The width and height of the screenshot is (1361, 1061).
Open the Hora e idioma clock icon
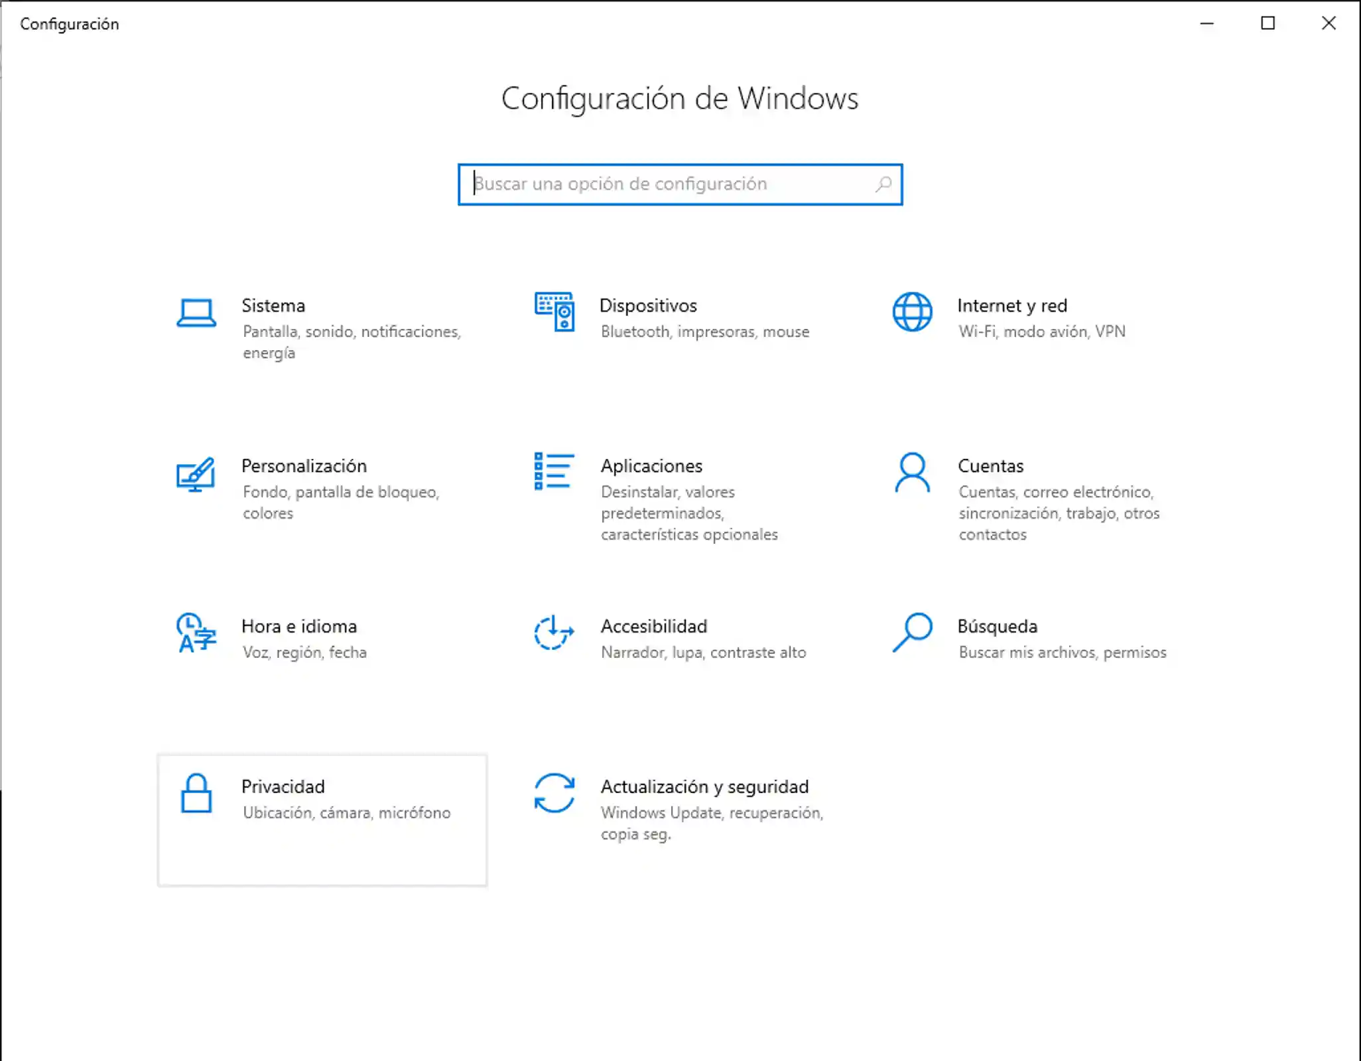coord(196,633)
